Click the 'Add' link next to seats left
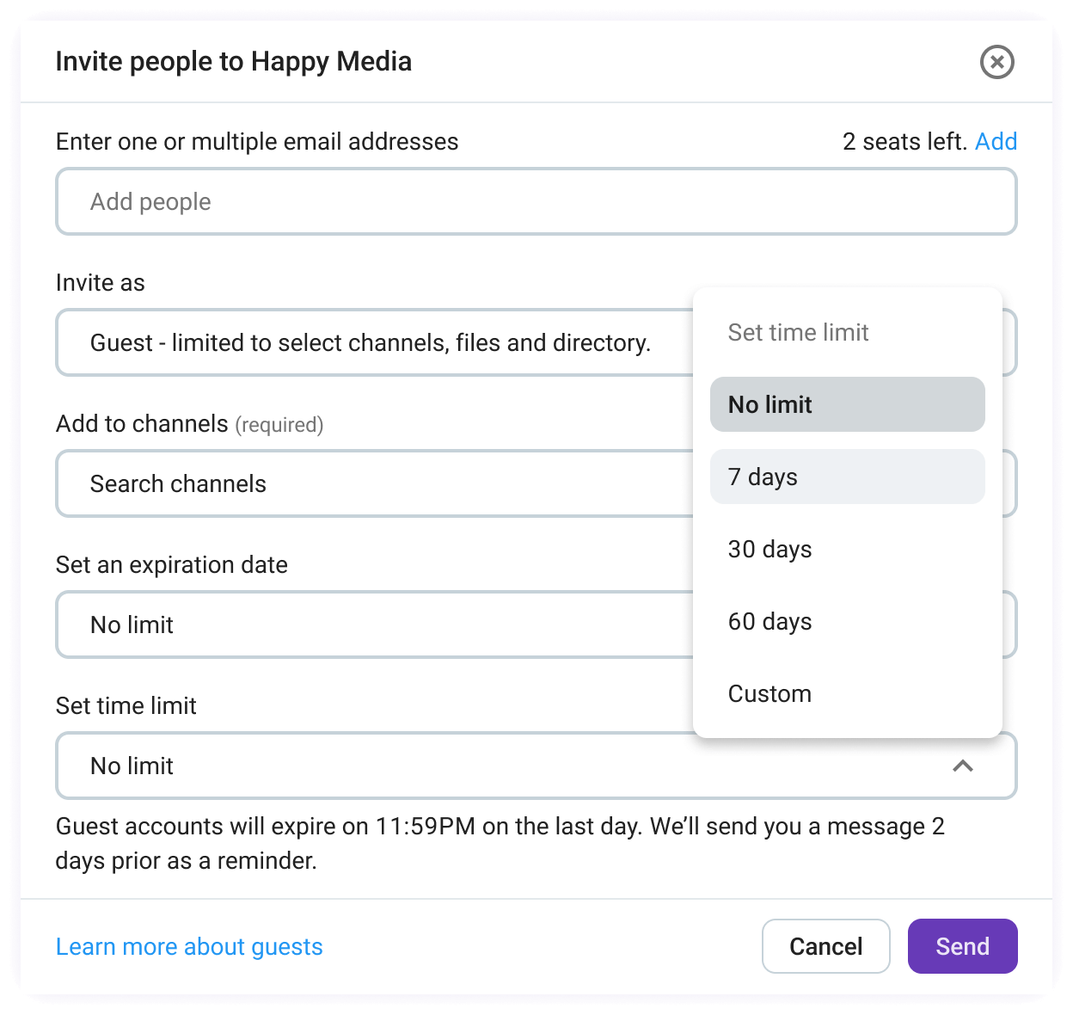 tap(996, 141)
